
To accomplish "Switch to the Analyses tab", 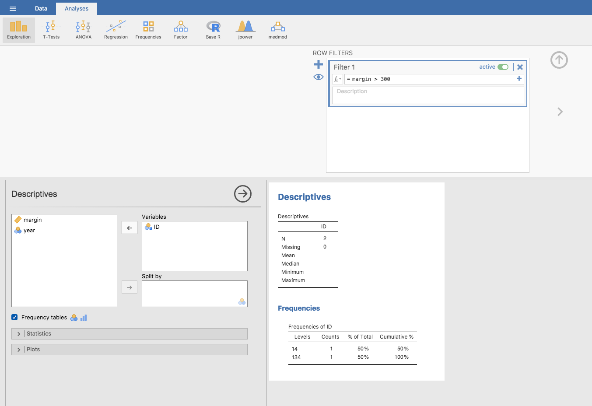I will tap(77, 8).
